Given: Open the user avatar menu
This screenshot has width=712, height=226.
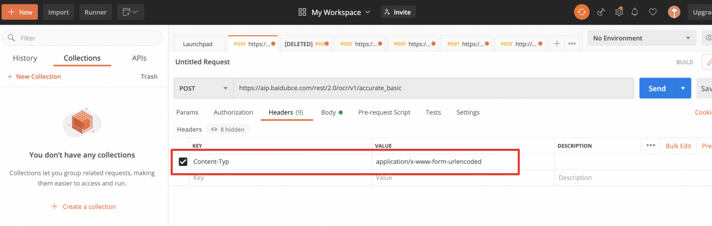Looking at the screenshot, I should [674, 12].
